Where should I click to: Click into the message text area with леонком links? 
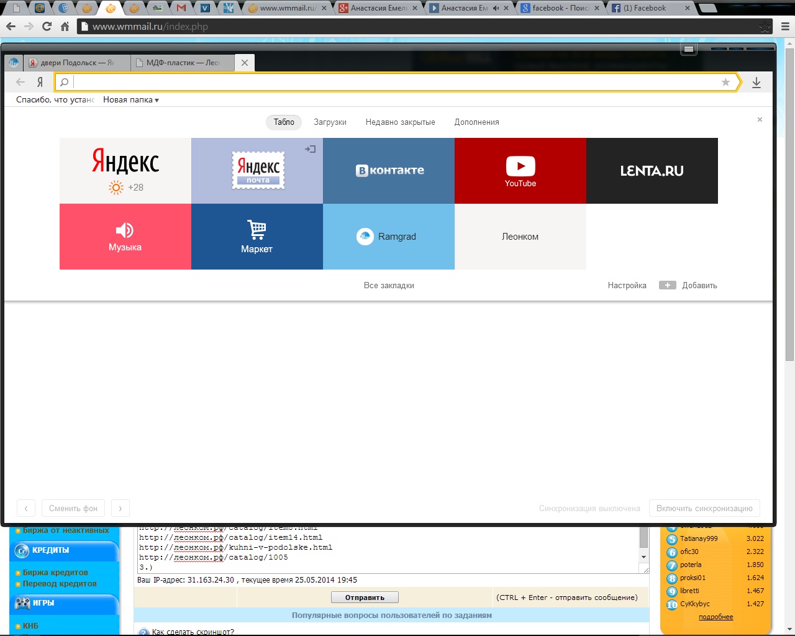388,550
